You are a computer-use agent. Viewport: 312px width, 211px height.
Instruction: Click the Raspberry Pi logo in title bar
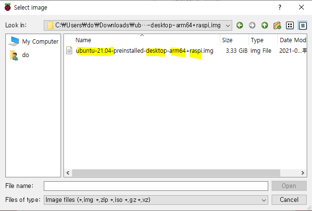pos(8,7)
